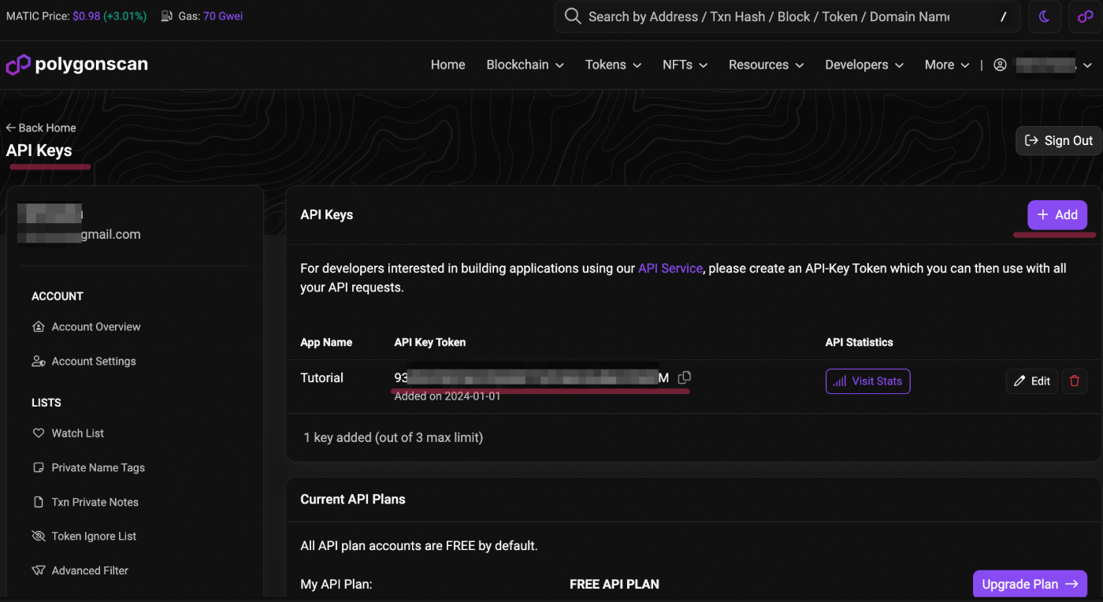Open Account Overview in sidebar
This screenshot has height=602, width=1103.
click(86, 327)
